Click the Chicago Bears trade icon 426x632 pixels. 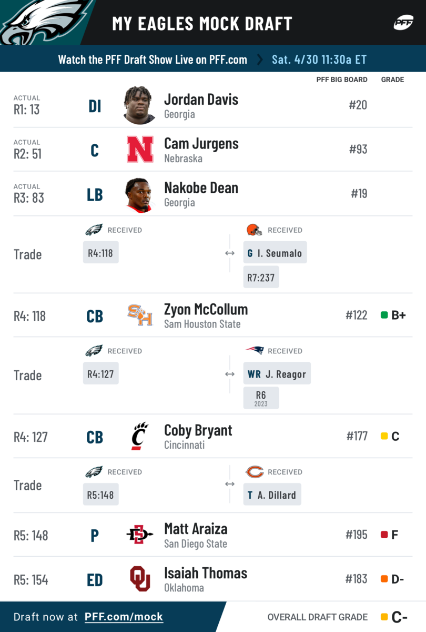click(254, 472)
